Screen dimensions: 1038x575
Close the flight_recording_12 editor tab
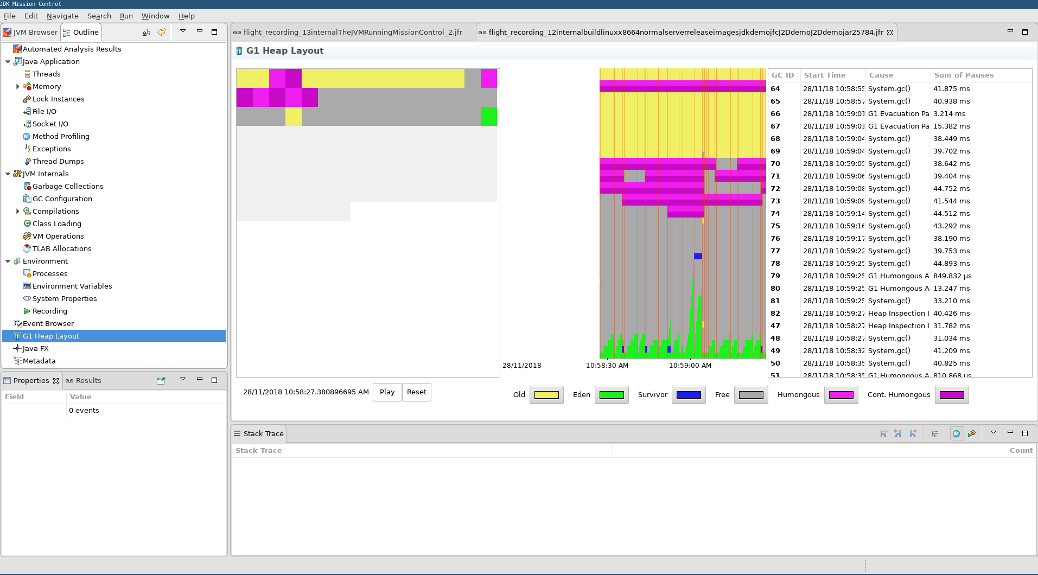point(890,32)
